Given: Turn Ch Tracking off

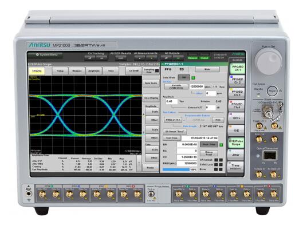Looking at the screenshot, I should [90, 58].
